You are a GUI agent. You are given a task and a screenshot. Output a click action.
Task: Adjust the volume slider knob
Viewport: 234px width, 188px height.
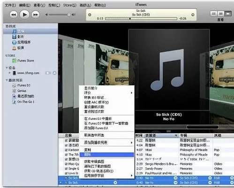click(x=69, y=15)
